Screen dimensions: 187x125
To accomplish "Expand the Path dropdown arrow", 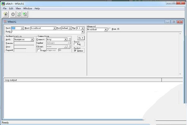I will coord(82,32).
